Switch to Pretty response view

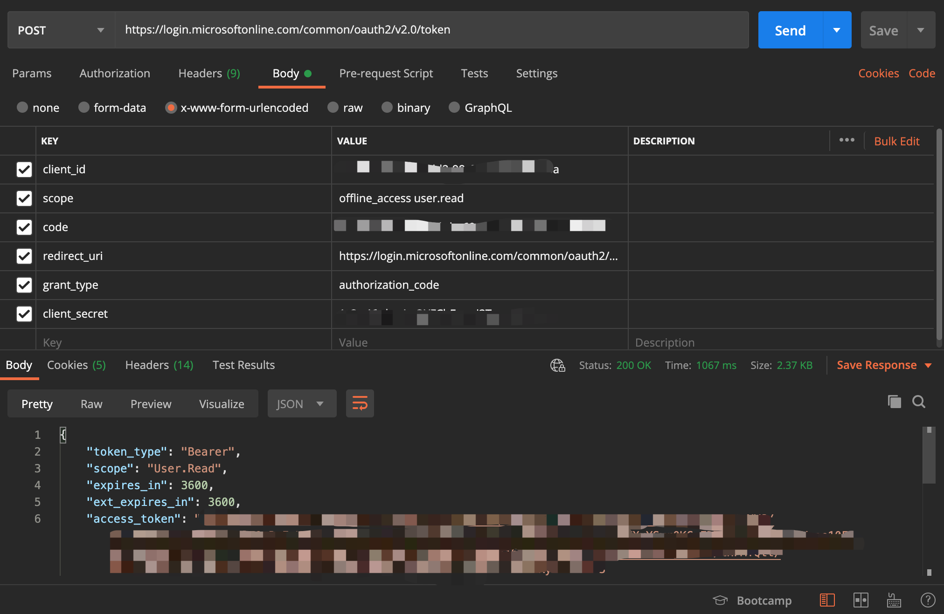[37, 403]
